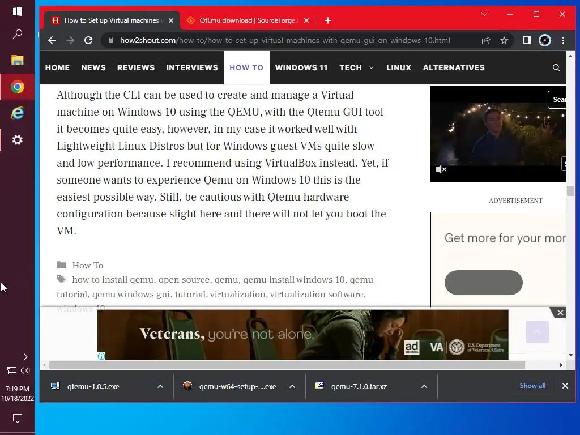Open the ALTERNATIVES nav item
This screenshot has height=435, width=580.
(x=454, y=68)
